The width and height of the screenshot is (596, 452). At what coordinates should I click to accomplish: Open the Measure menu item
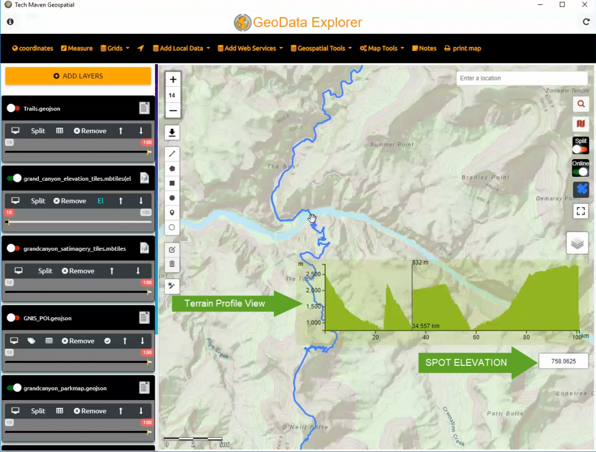point(77,48)
